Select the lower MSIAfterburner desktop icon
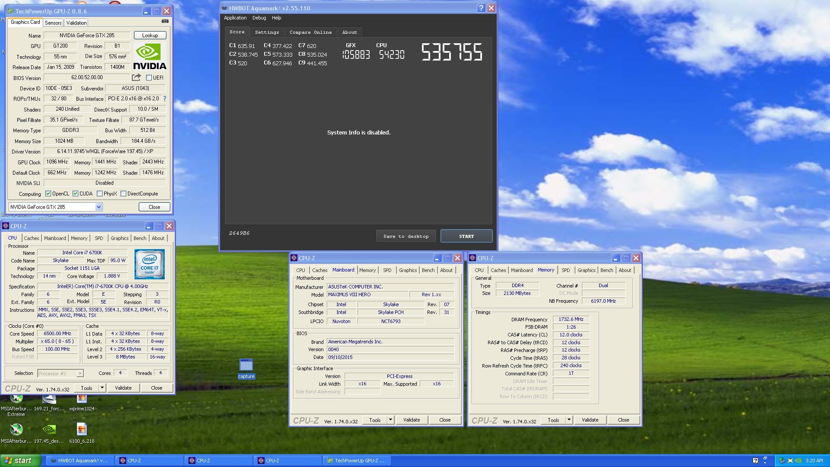830x467 pixels. click(16, 433)
